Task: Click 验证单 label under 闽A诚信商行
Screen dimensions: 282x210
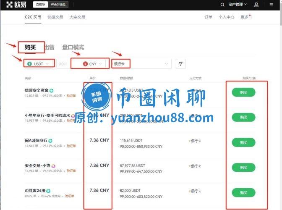Action: pyautogui.click(x=71, y=146)
